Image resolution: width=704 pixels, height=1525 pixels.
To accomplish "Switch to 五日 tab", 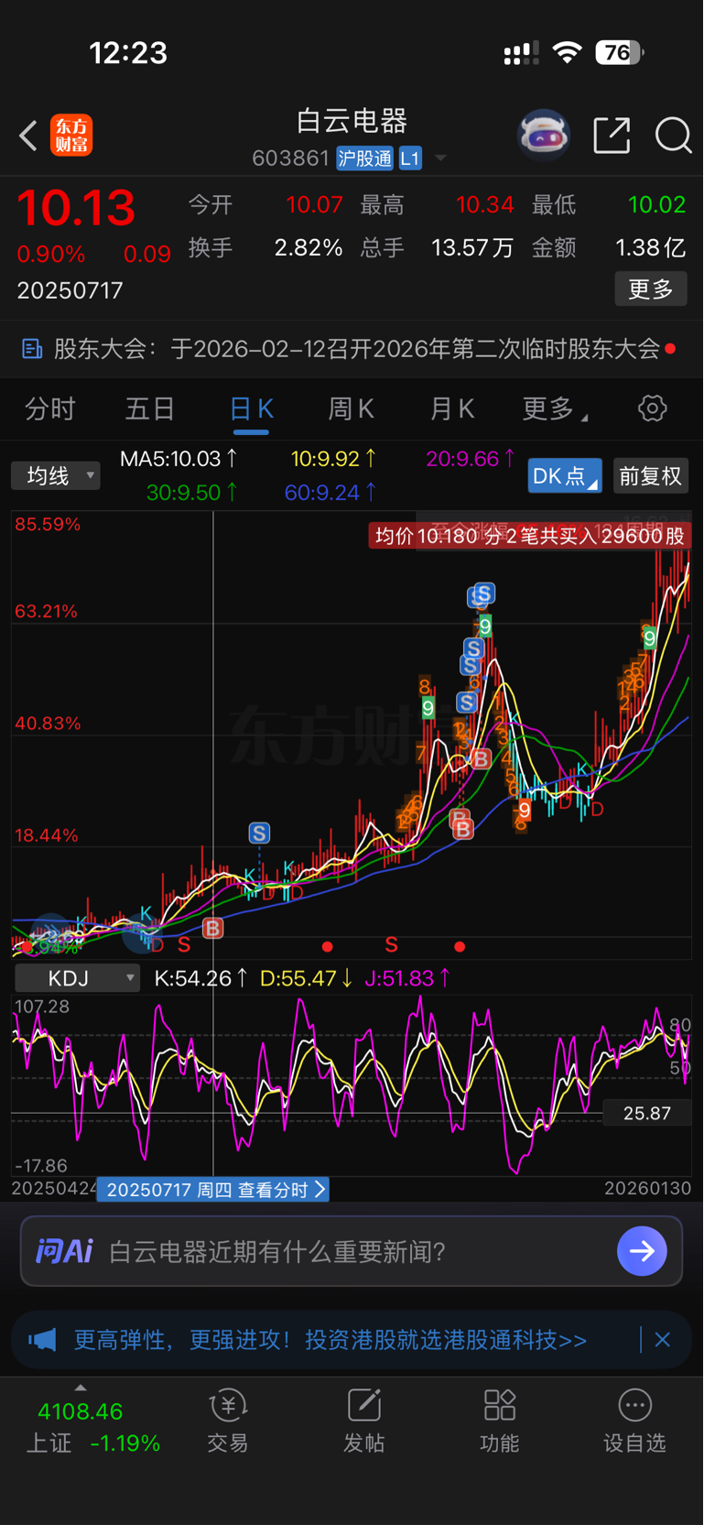I will click(150, 408).
